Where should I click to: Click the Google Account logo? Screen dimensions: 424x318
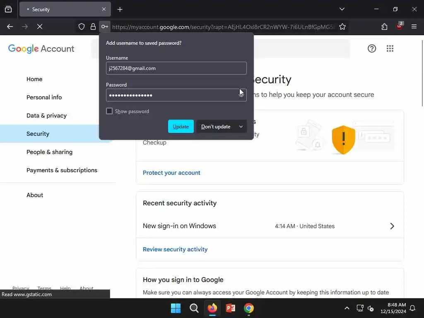pyautogui.click(x=41, y=49)
